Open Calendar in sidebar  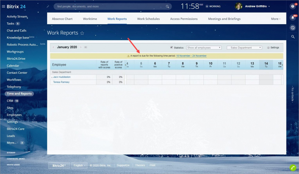click(x=13, y=66)
